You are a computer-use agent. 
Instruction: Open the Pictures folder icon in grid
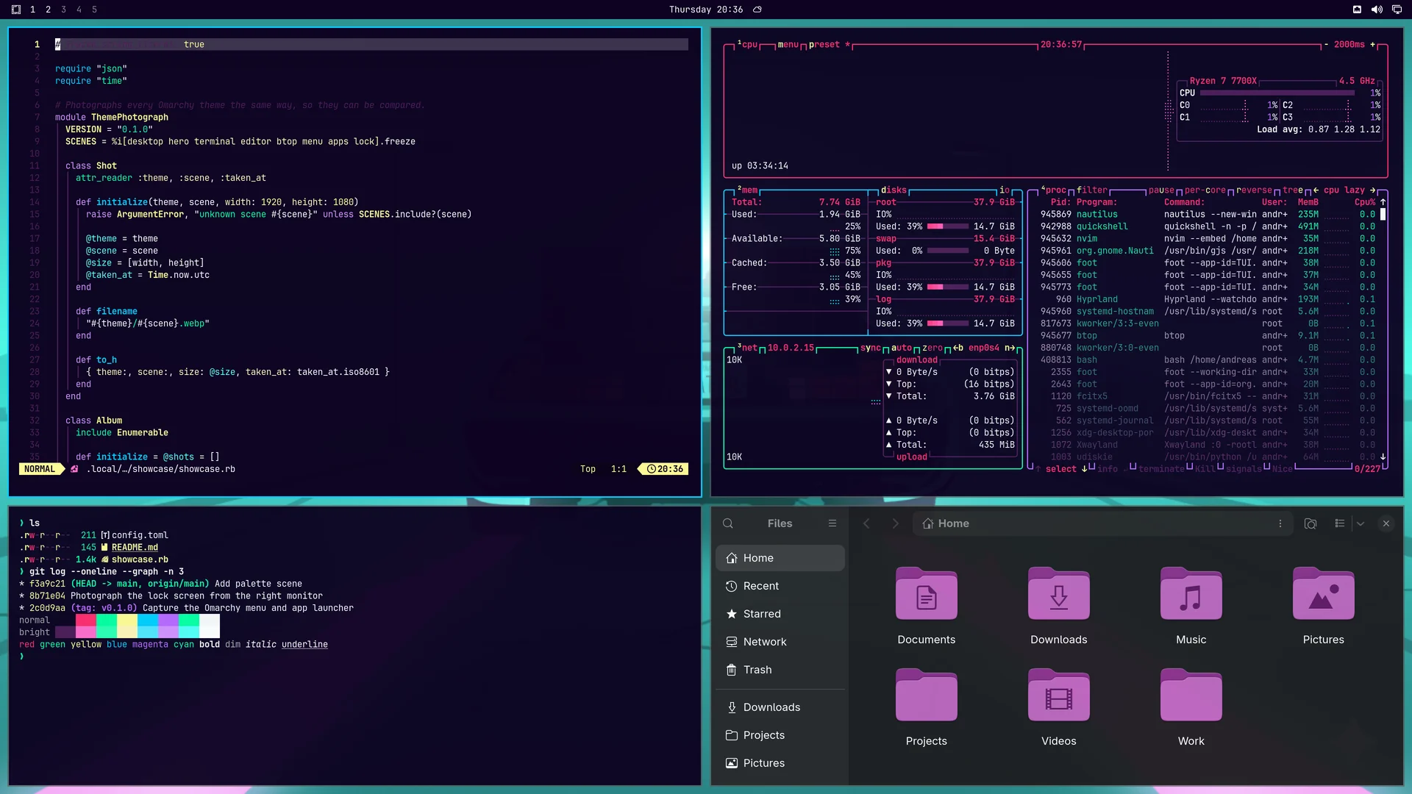pyautogui.click(x=1324, y=593)
